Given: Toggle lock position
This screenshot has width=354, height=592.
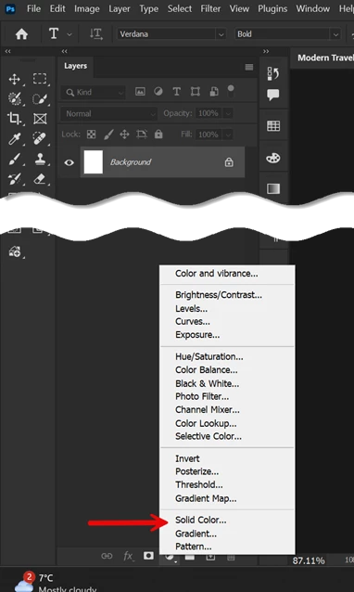Looking at the screenshot, I should point(124,135).
